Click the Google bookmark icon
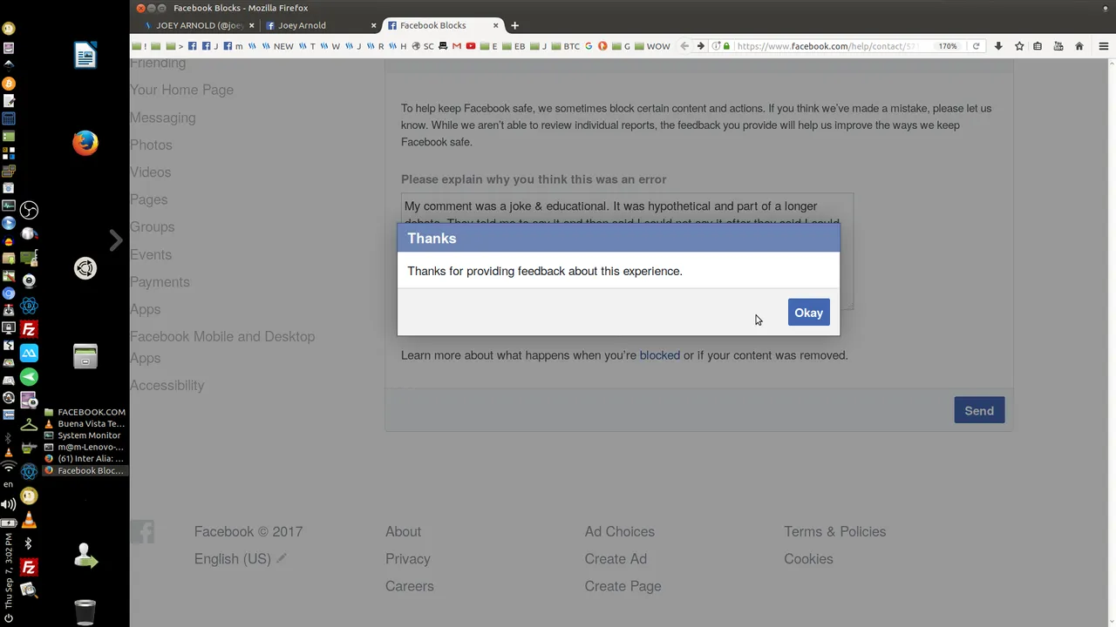Screen dimensions: 1116x627 [x=589, y=46]
